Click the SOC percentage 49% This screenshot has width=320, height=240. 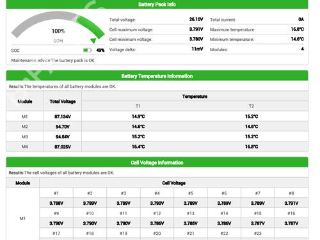click(x=100, y=51)
